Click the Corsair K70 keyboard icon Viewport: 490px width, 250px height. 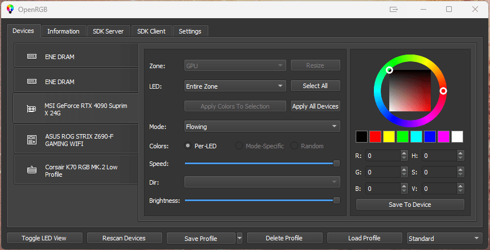[32, 170]
